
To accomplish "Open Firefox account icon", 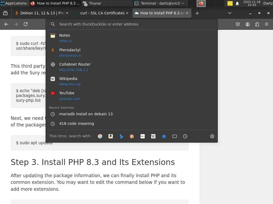I will click(x=247, y=24).
